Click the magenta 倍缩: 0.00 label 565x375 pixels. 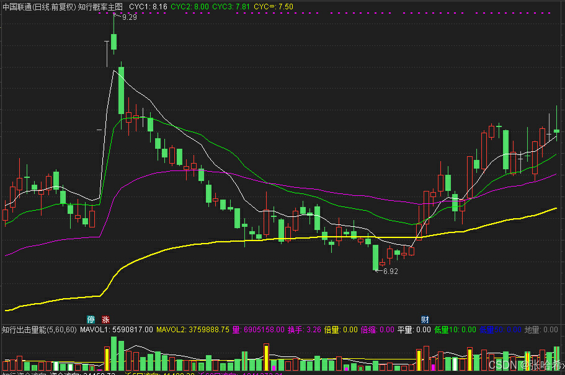click(x=378, y=330)
